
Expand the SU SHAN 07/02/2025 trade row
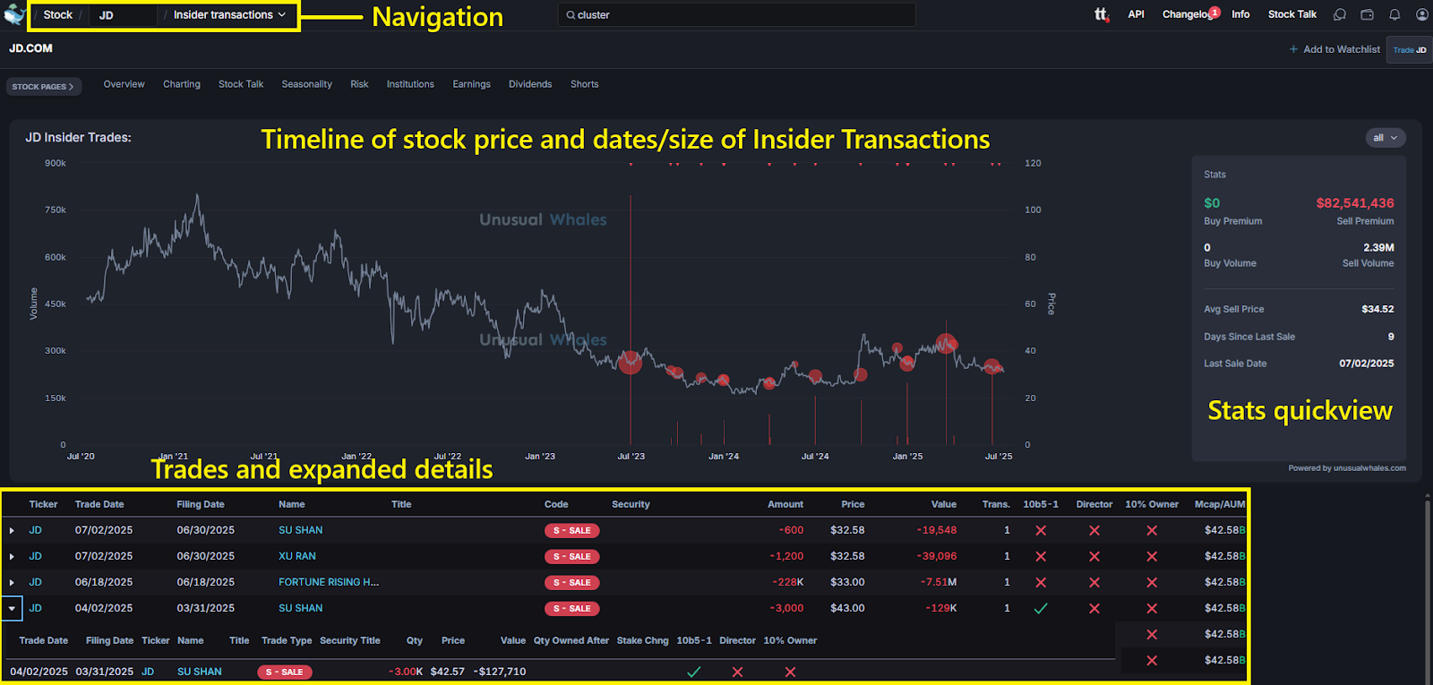tap(12, 530)
